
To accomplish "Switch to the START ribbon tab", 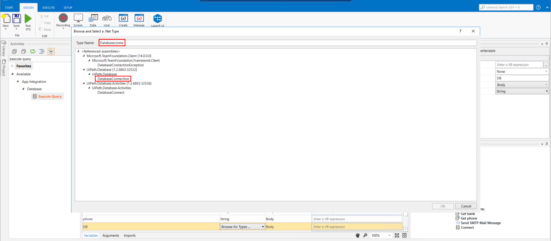I will click(9, 8).
